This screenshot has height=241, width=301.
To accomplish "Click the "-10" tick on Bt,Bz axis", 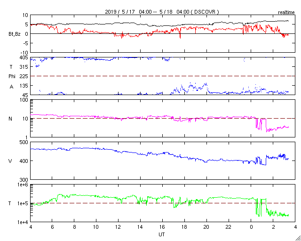I will click(24, 52).
